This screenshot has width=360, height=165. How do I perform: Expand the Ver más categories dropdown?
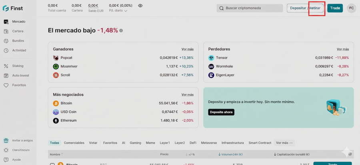284,143
